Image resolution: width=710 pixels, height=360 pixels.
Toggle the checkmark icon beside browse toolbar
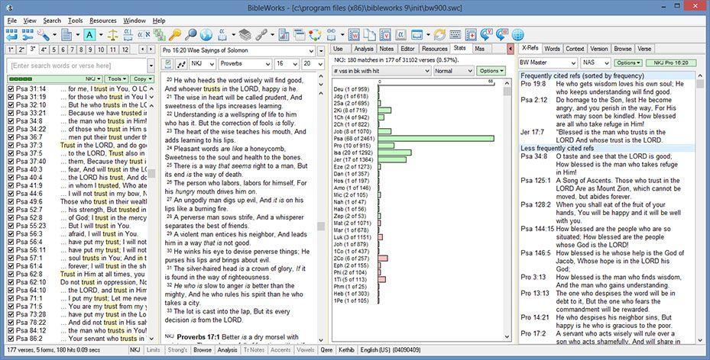[x=168, y=64]
